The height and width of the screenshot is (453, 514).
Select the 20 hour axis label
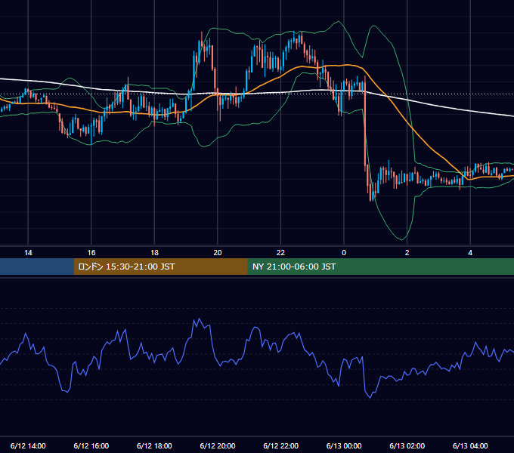click(x=218, y=253)
